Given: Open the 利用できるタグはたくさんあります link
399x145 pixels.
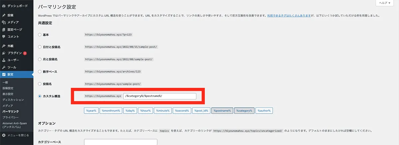Looking at the screenshot, I should tap(289, 16).
